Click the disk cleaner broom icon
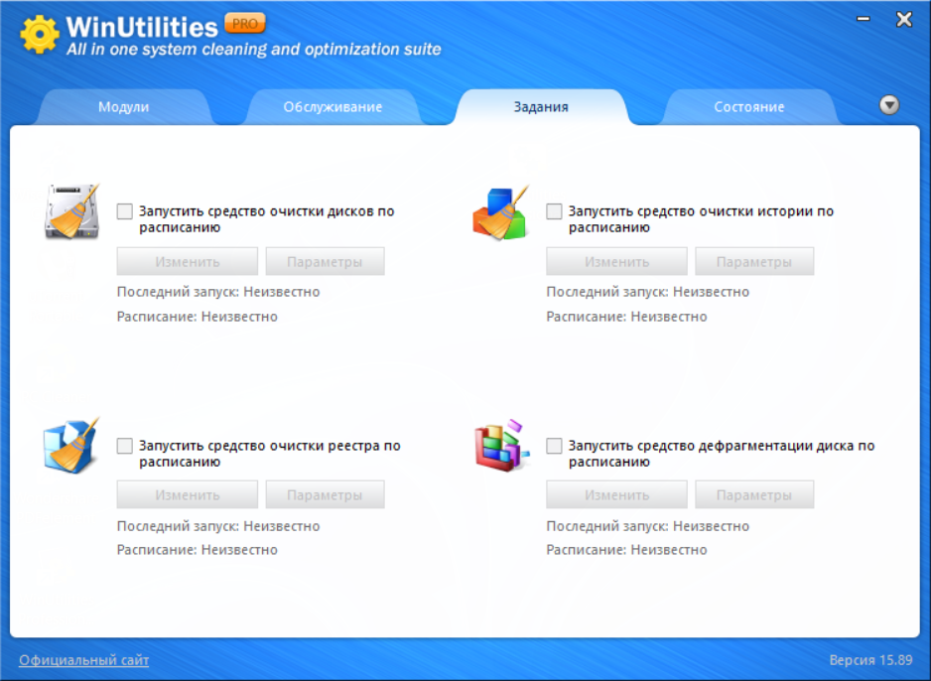The width and height of the screenshot is (931, 681). 71,211
